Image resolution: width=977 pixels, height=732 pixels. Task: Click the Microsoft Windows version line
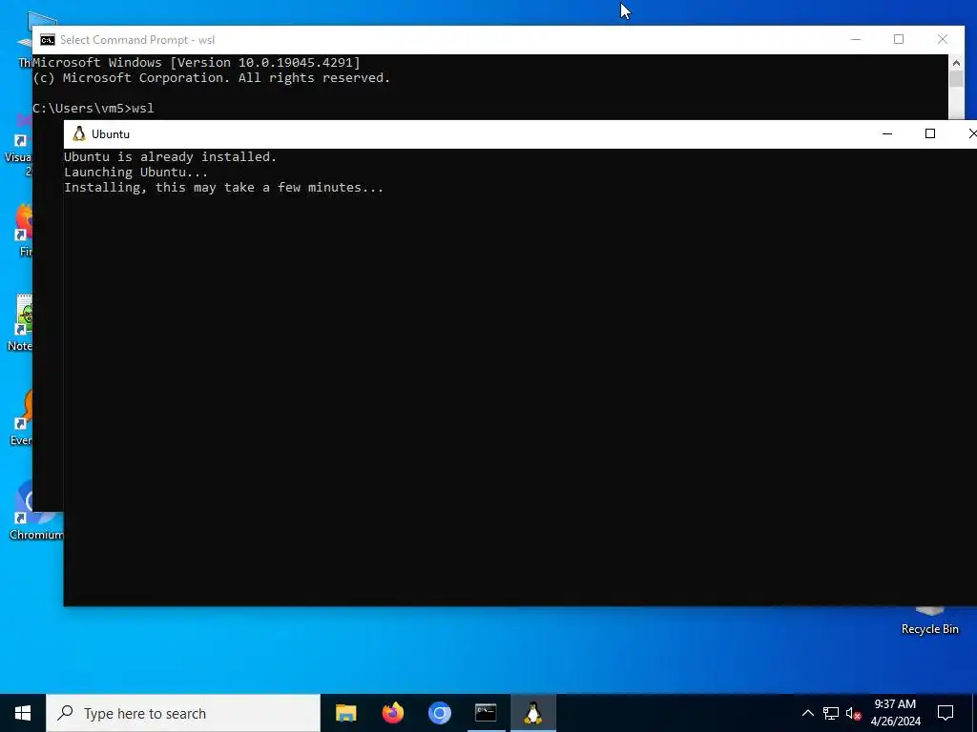point(197,62)
